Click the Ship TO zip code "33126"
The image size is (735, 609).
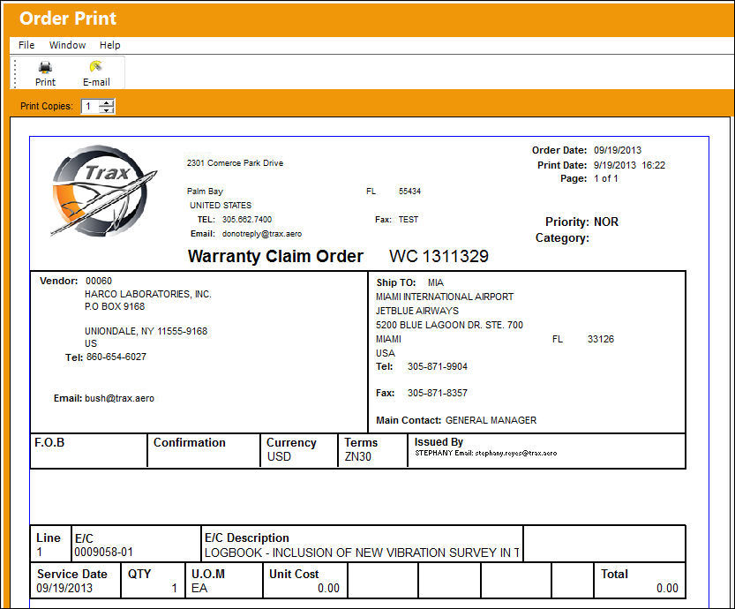(x=601, y=339)
